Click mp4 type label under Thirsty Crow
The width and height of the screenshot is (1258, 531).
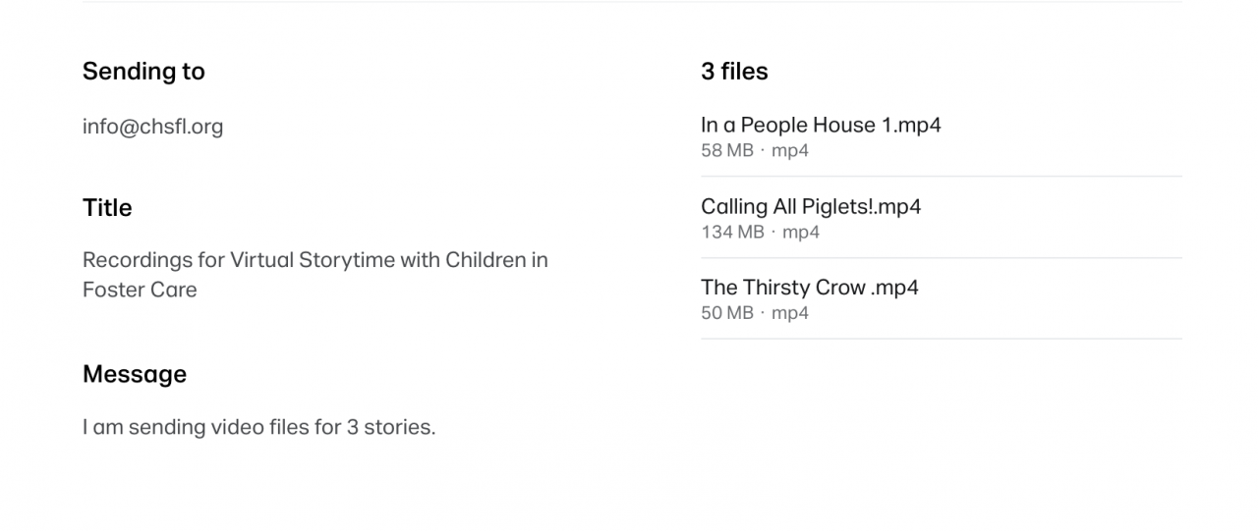pyautogui.click(x=790, y=314)
